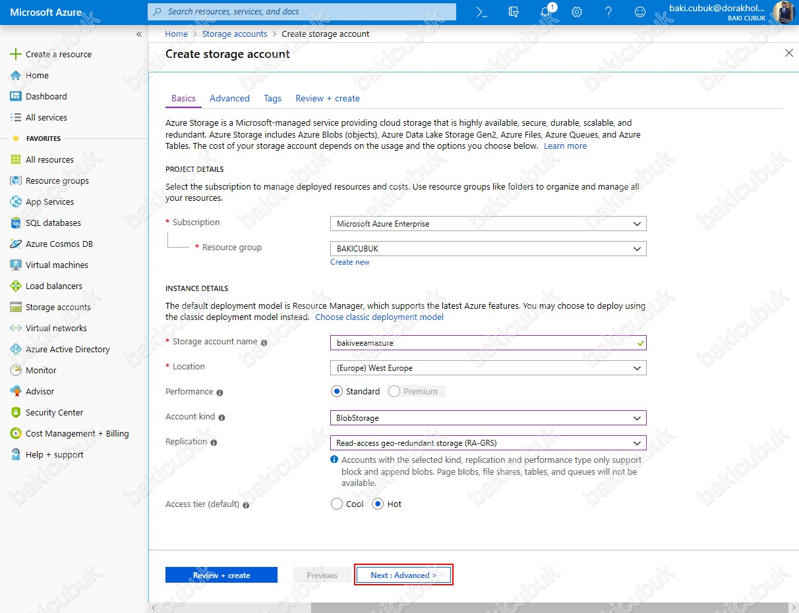Viewport: 799px width, 613px height.
Task: Show info tooltip for Access tier (default)
Action: point(246,505)
